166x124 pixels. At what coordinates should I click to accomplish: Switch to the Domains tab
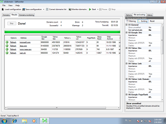coord(6,15)
